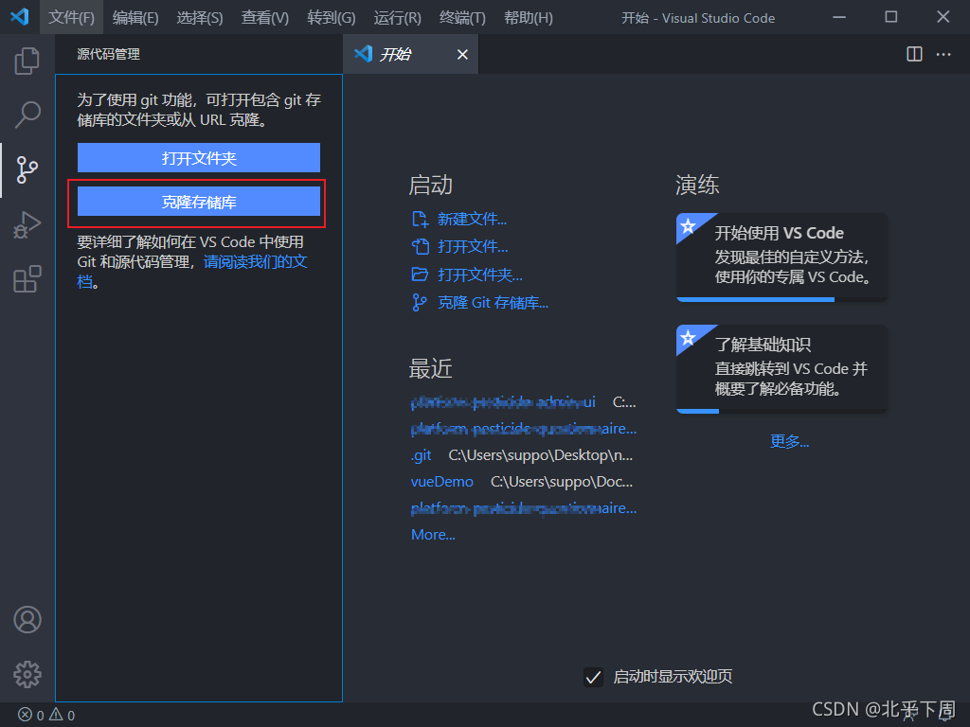
Task: Select the 开始 editor tab
Action: [410, 54]
